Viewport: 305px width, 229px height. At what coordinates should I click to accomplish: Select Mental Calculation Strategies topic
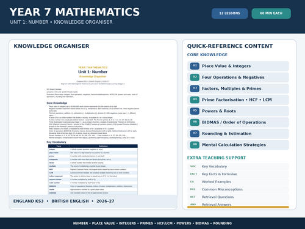click(238, 145)
